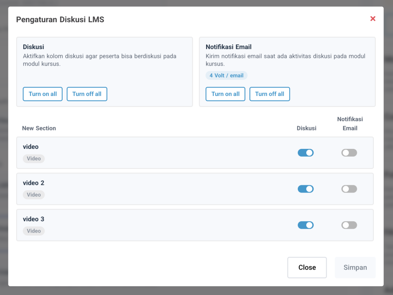Toggle Diskusi for video 3

(x=305, y=225)
